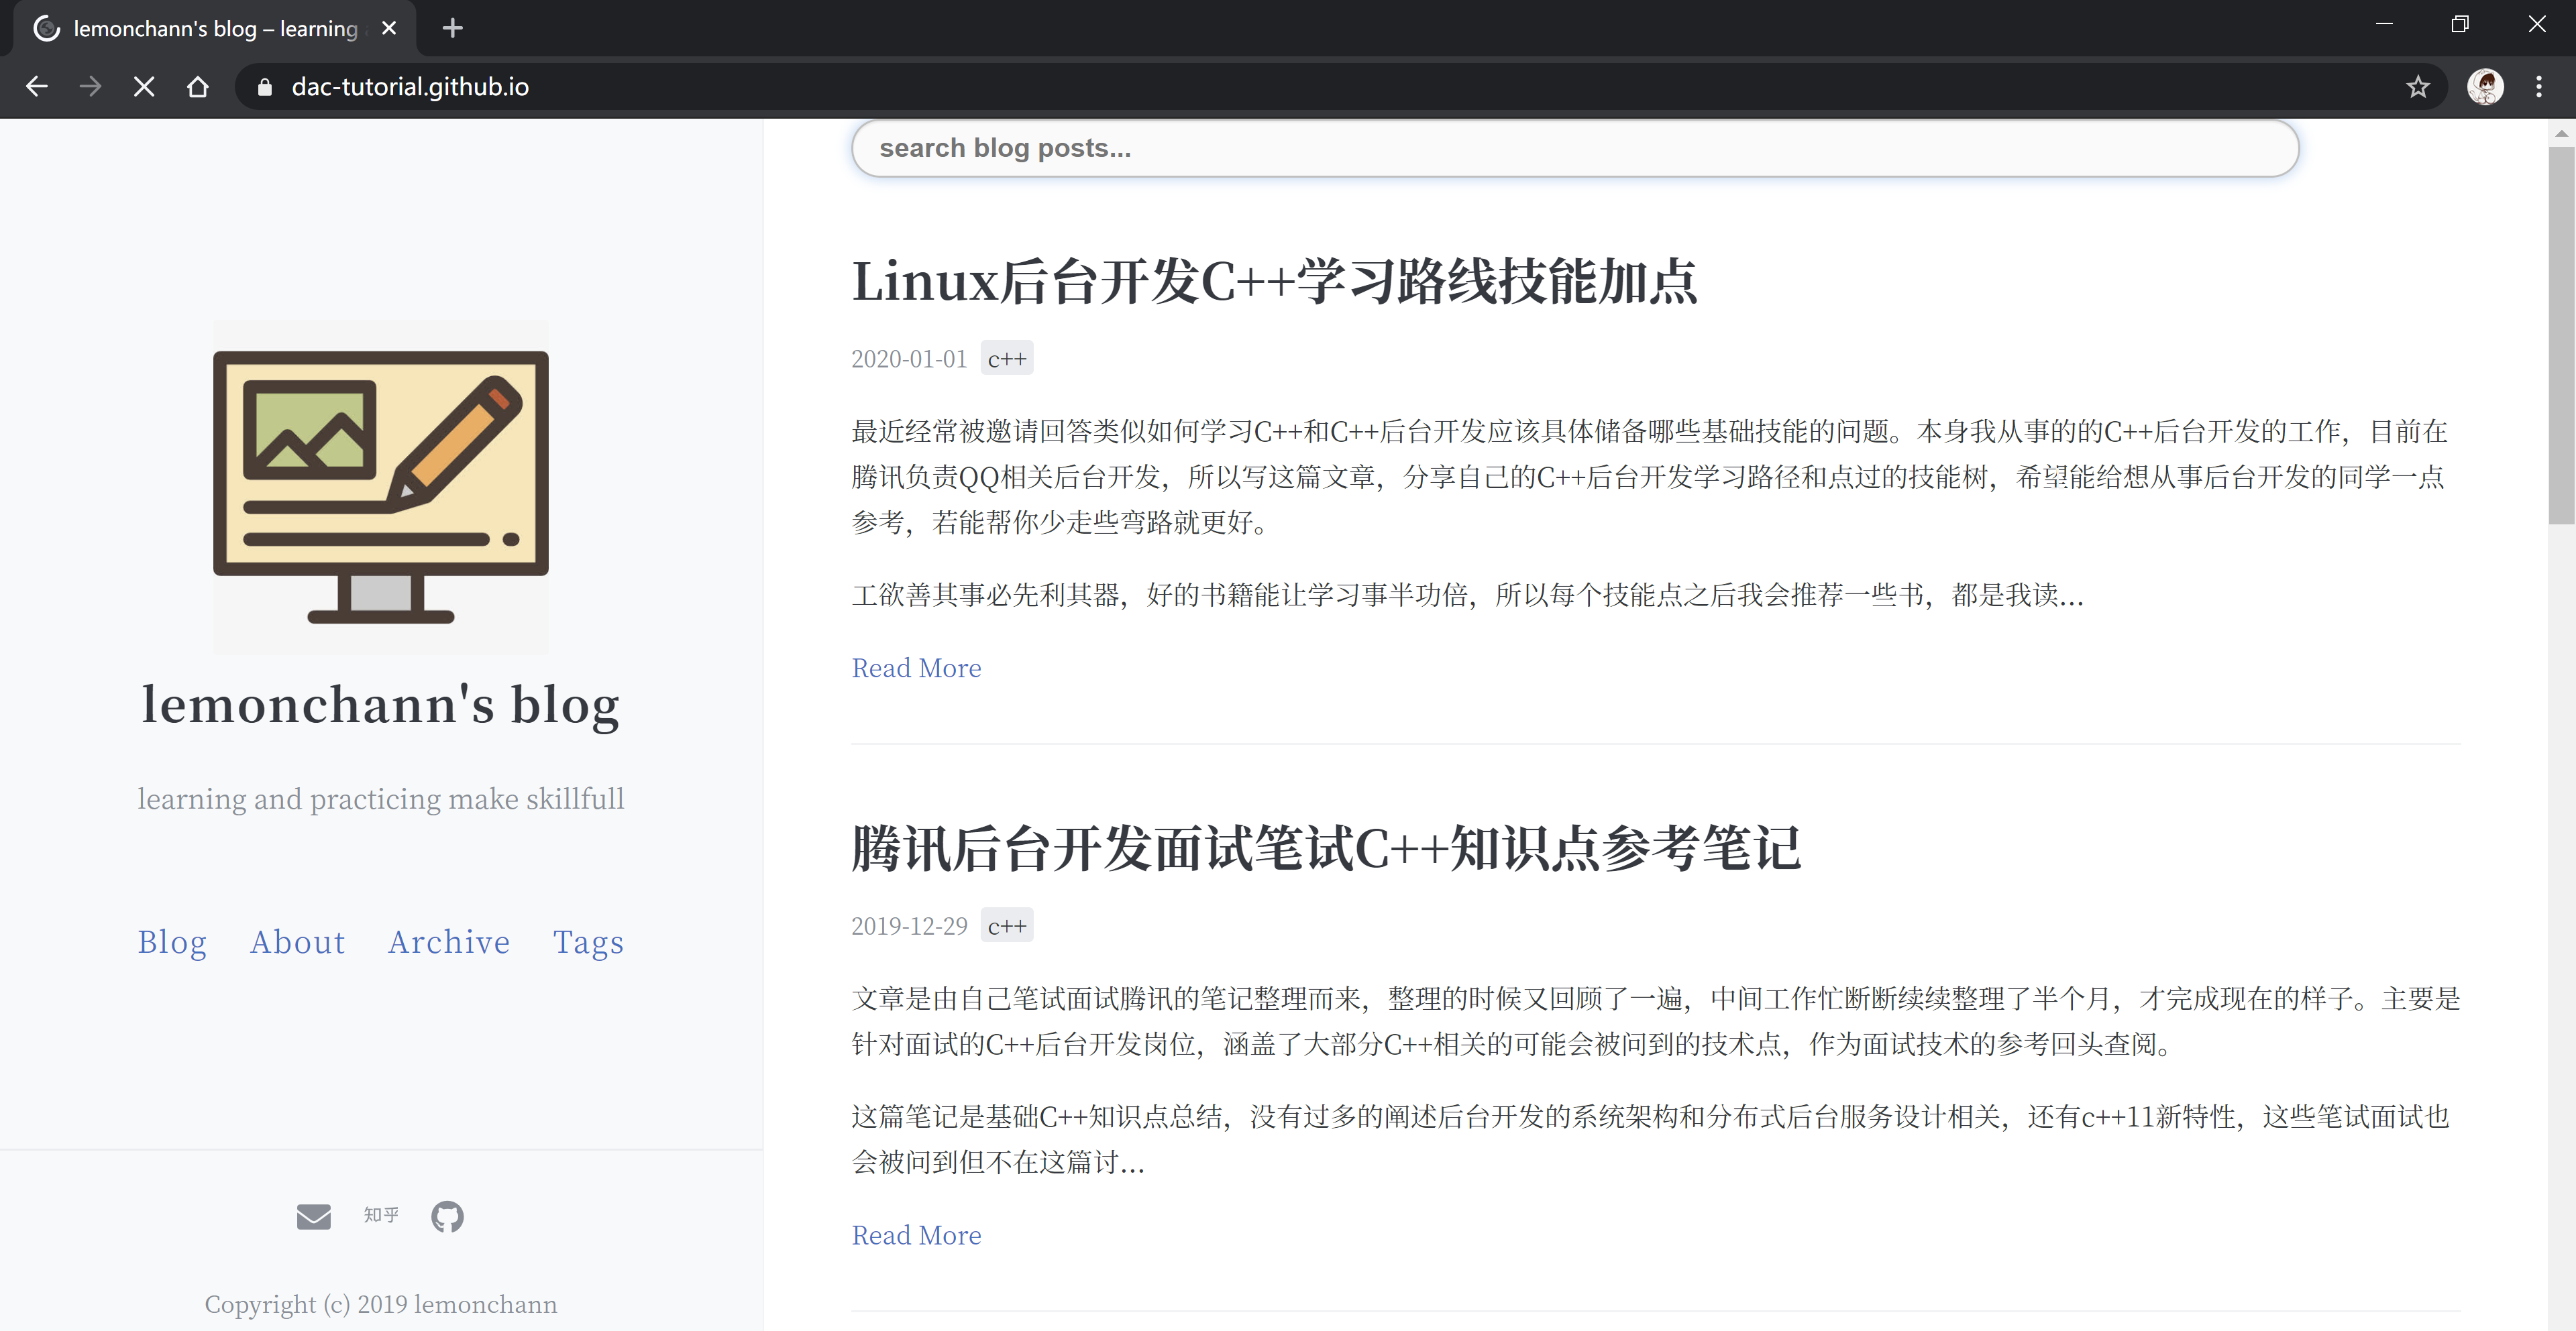The width and height of the screenshot is (2576, 1331).
Task: Click the address bar URL dac-tutorial.github.io
Action: (410, 87)
